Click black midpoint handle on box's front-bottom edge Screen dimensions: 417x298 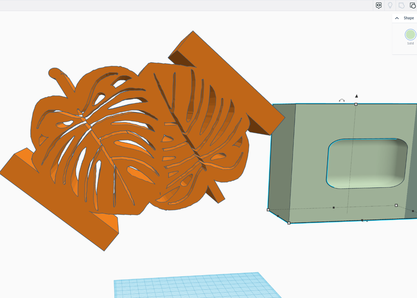[x=362, y=220]
